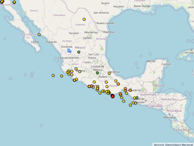194x146 pixels.
Task: Click the Monterrey city label
Action: pyautogui.click(x=91, y=32)
